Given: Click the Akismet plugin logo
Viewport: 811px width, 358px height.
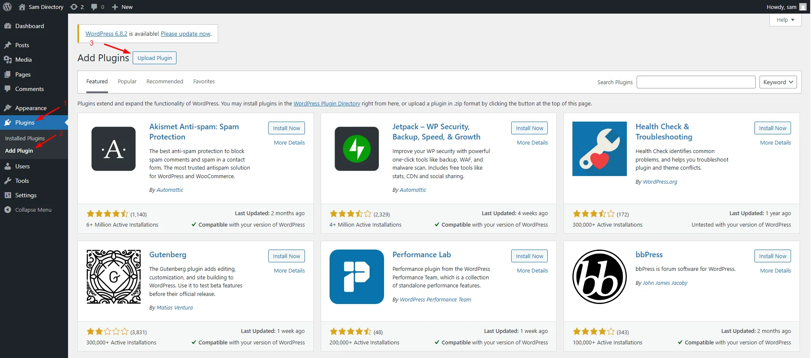Looking at the screenshot, I should coord(114,149).
